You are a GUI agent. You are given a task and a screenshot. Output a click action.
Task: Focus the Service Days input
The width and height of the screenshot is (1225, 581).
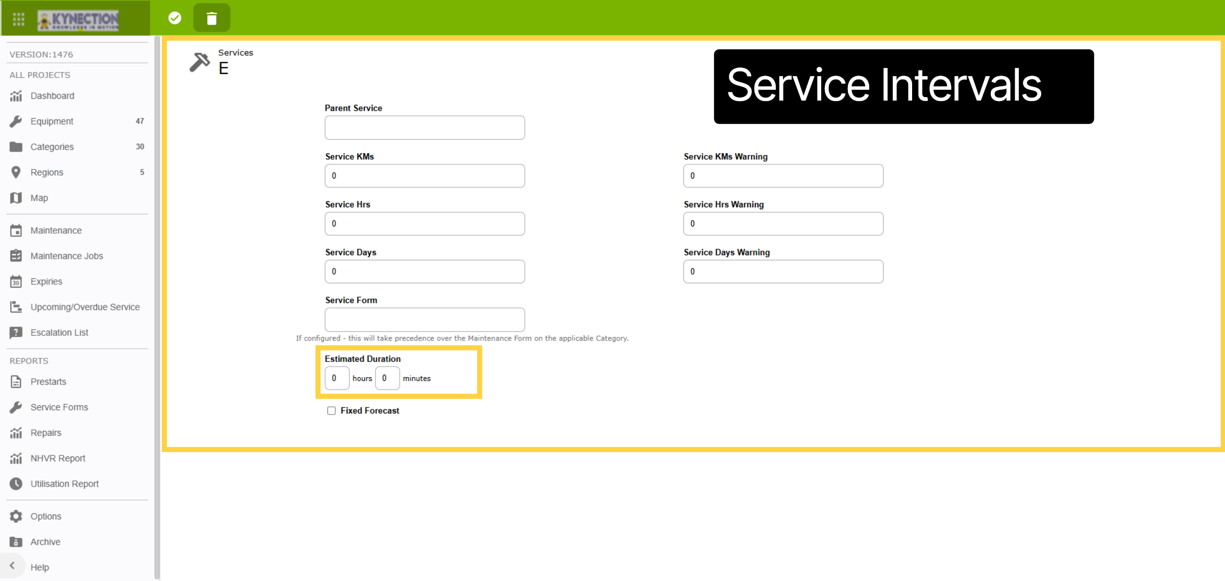click(425, 272)
